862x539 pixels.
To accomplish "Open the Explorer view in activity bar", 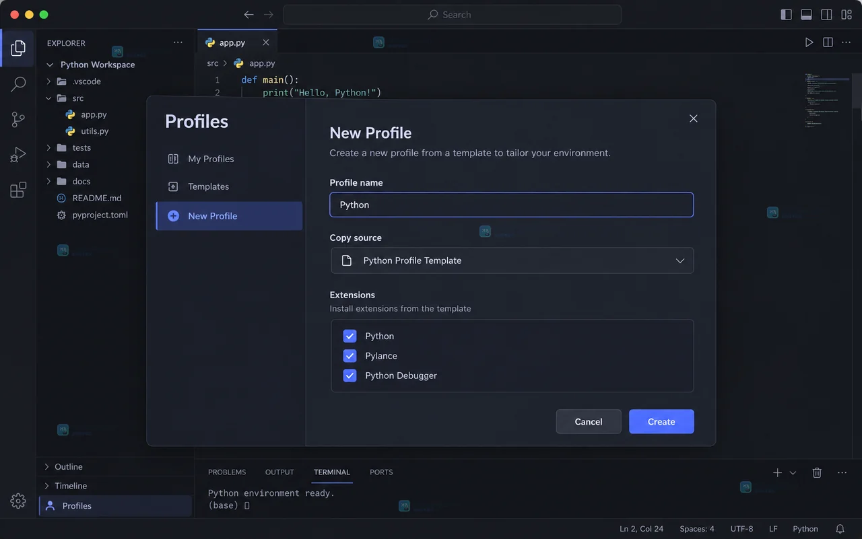I will pos(18,48).
